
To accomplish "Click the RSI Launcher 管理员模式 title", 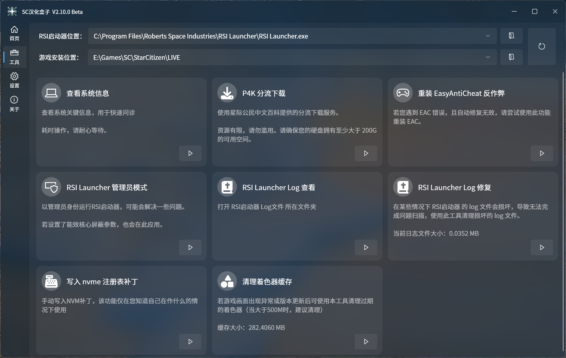I will tap(107, 187).
